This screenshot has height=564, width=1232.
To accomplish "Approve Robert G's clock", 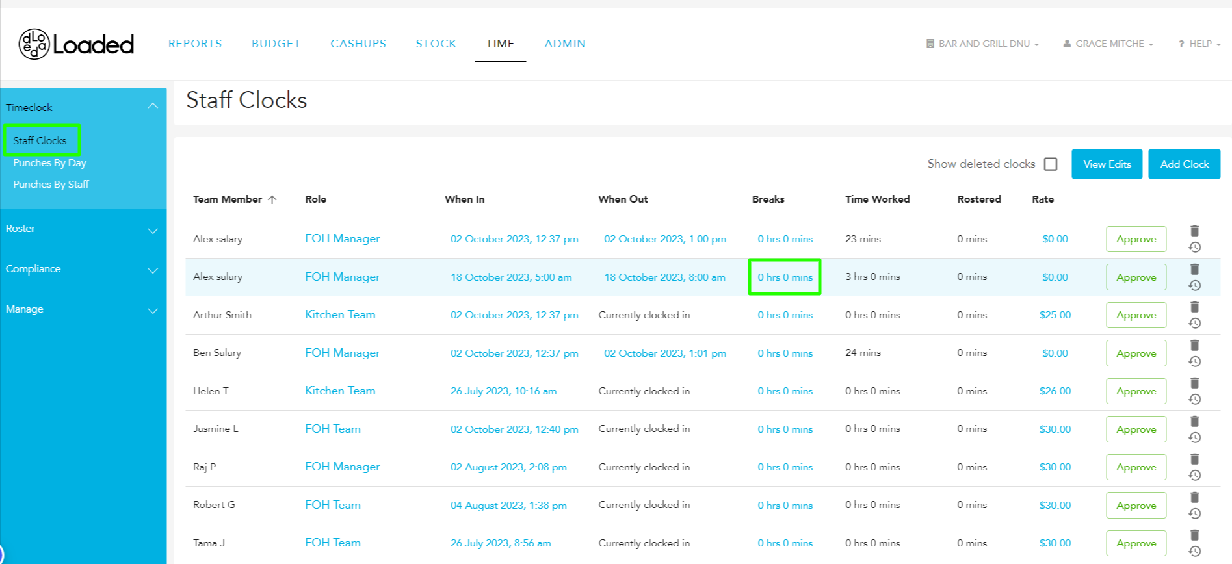I will coord(1136,506).
